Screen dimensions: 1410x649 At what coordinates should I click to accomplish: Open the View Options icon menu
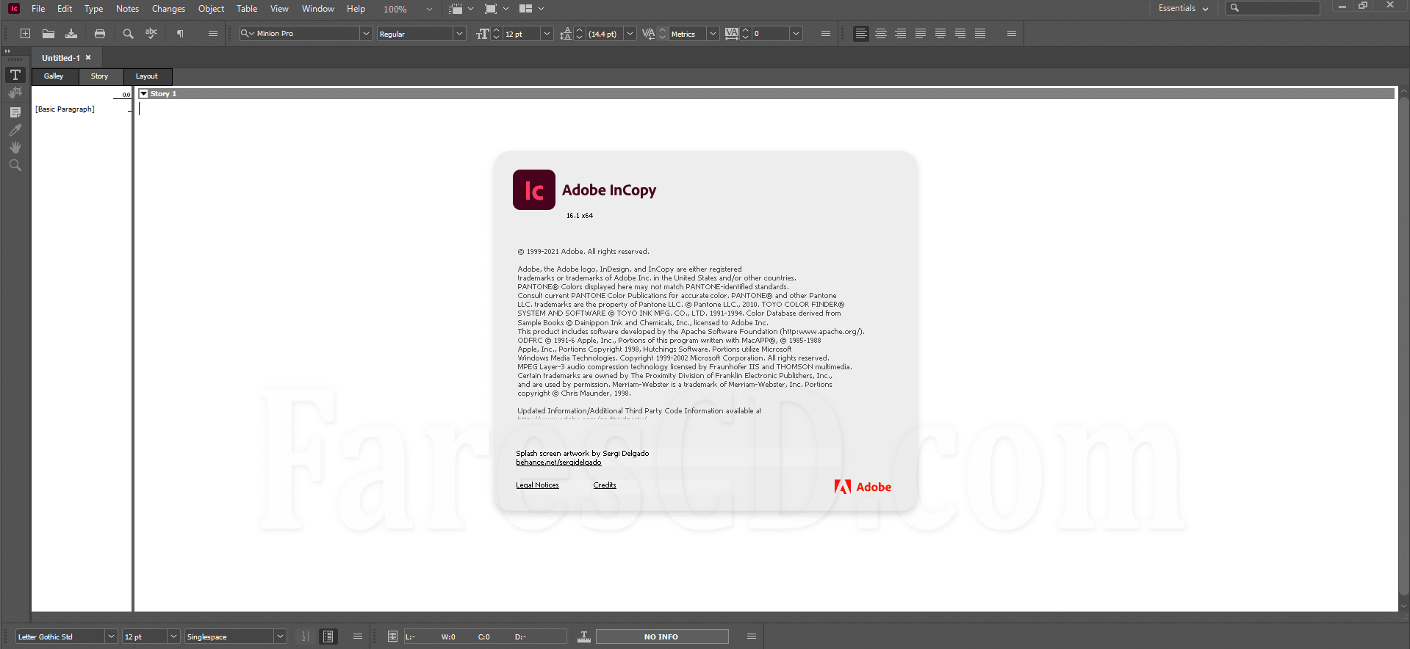coord(461,9)
